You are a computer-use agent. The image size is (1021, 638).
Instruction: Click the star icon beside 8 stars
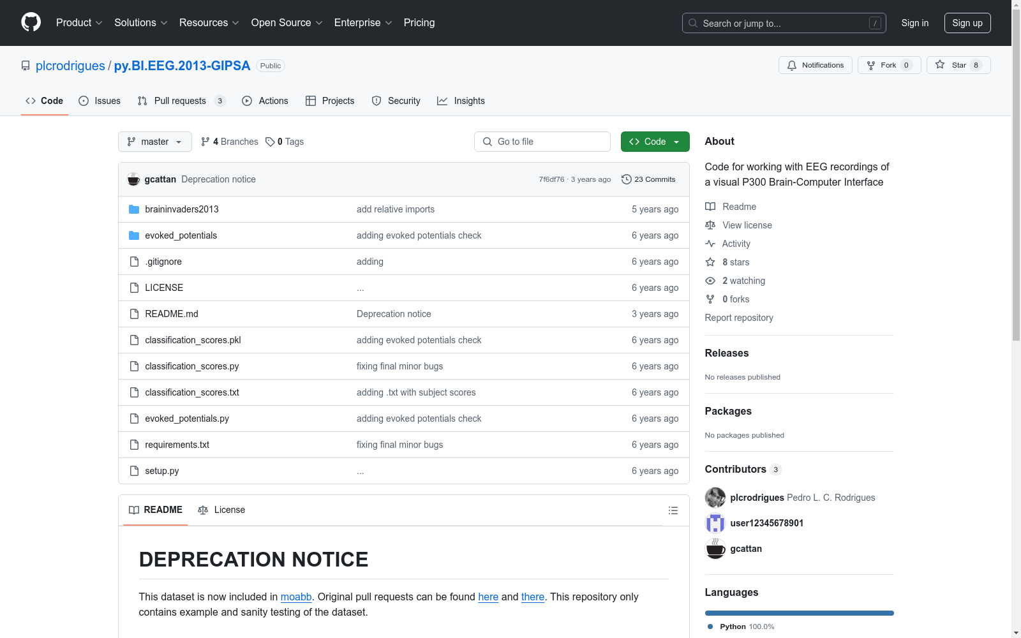point(710,262)
